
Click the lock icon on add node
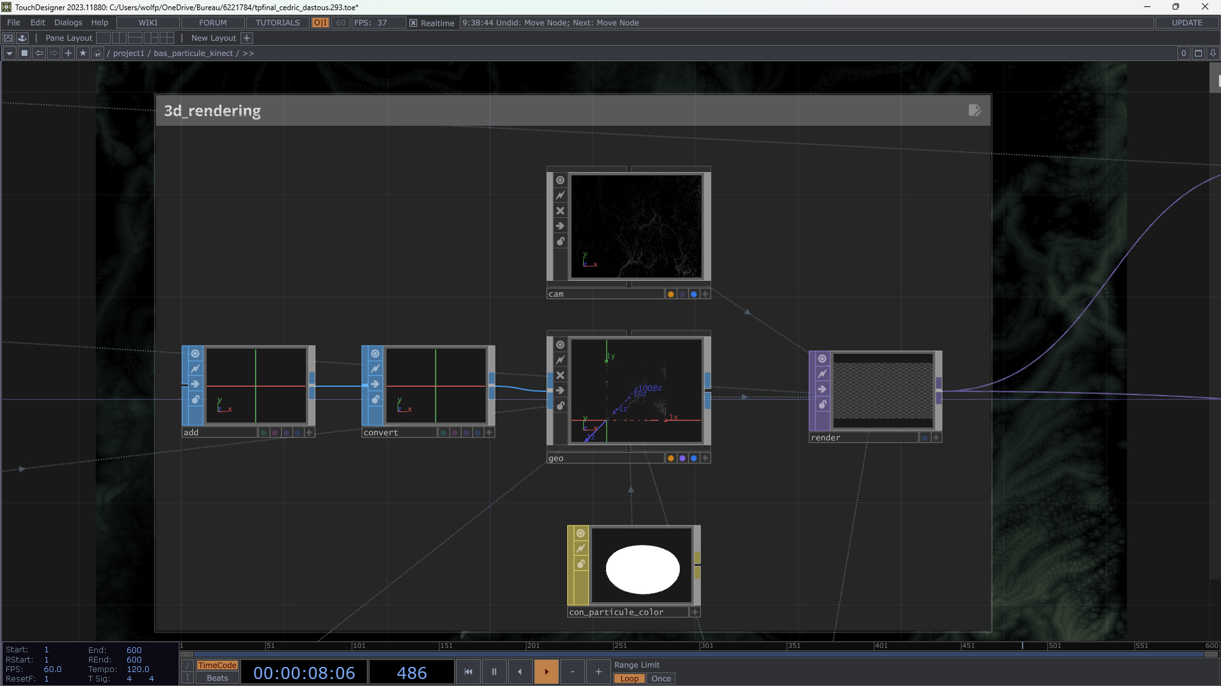195,400
